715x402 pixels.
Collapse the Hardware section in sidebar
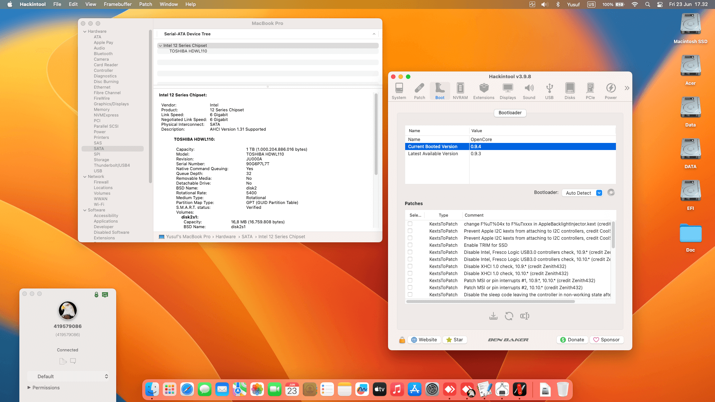click(x=85, y=32)
